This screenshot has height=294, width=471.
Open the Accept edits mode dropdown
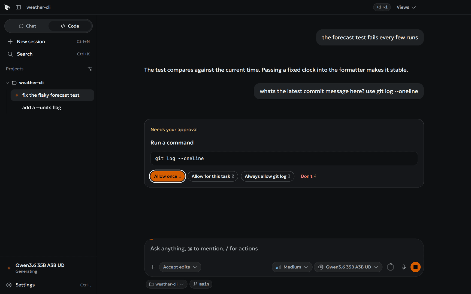pos(180,267)
